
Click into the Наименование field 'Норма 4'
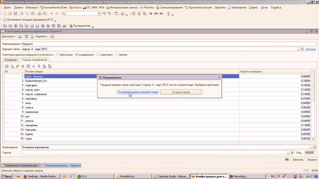[x=169, y=44]
